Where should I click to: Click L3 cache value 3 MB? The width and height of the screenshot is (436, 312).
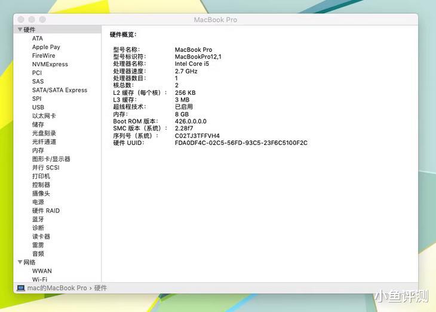(182, 100)
